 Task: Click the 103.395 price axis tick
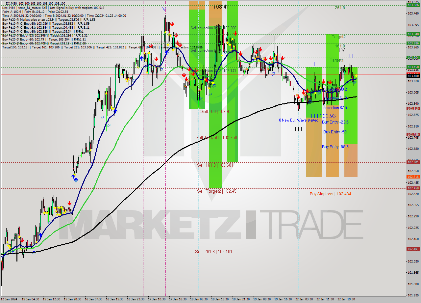click(413, 25)
